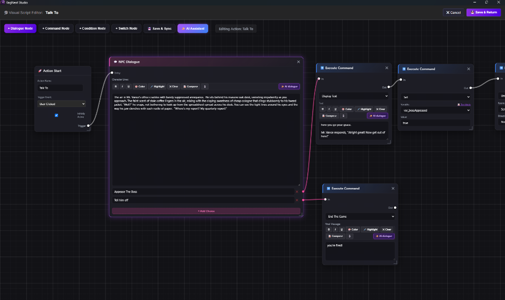Add a new Switch Node
505x300 pixels.
(x=127, y=28)
